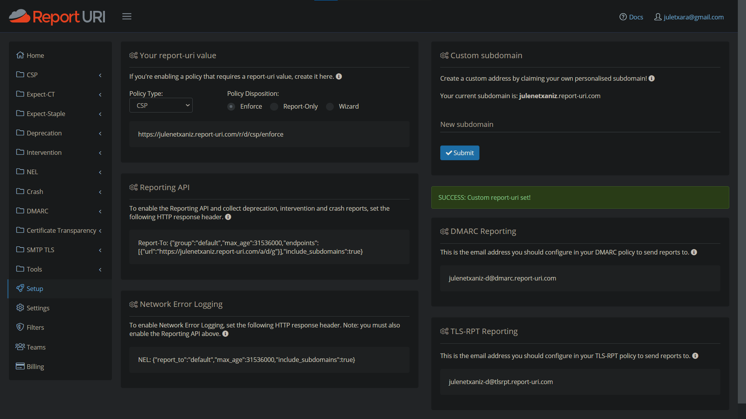The image size is (746, 419).
Task: Choose the Report-Only radio button
Action: pyautogui.click(x=274, y=106)
